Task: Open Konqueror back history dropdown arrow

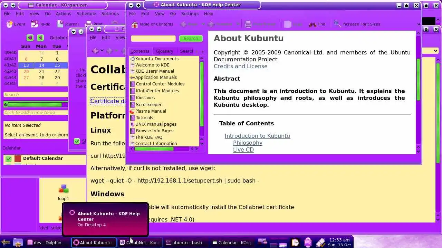Action: [102, 51]
